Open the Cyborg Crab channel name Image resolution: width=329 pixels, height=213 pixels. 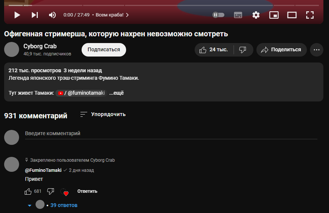coord(40,46)
